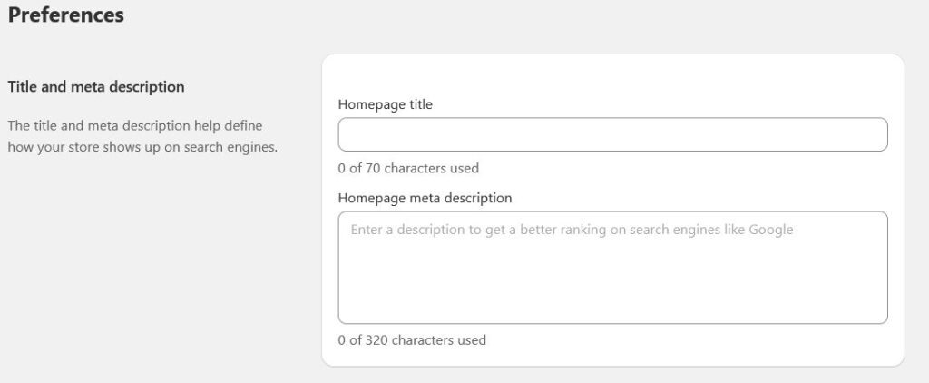Click the 'Enter a description' placeholder text
Viewport: 929px width, 383px height.
[x=408, y=230]
